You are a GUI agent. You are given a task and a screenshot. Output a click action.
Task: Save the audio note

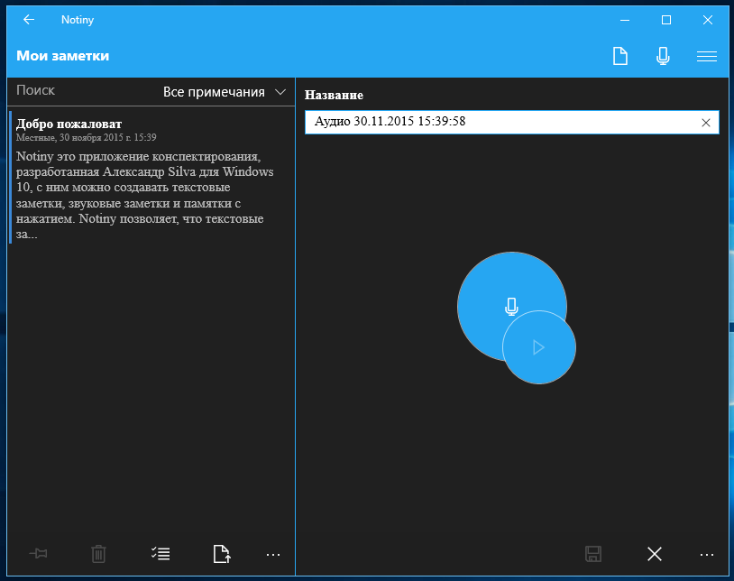pos(593,554)
